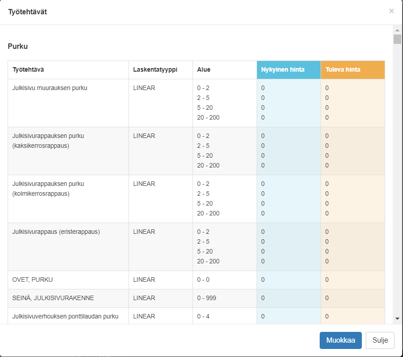This screenshot has height=357, width=403.
Task: Click the Purku section heading
Action: coord(18,46)
